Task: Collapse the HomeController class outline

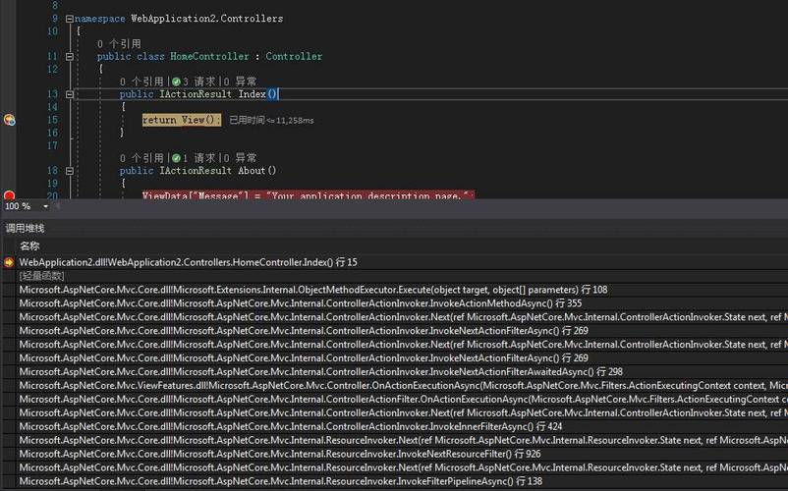Action: click(70, 57)
